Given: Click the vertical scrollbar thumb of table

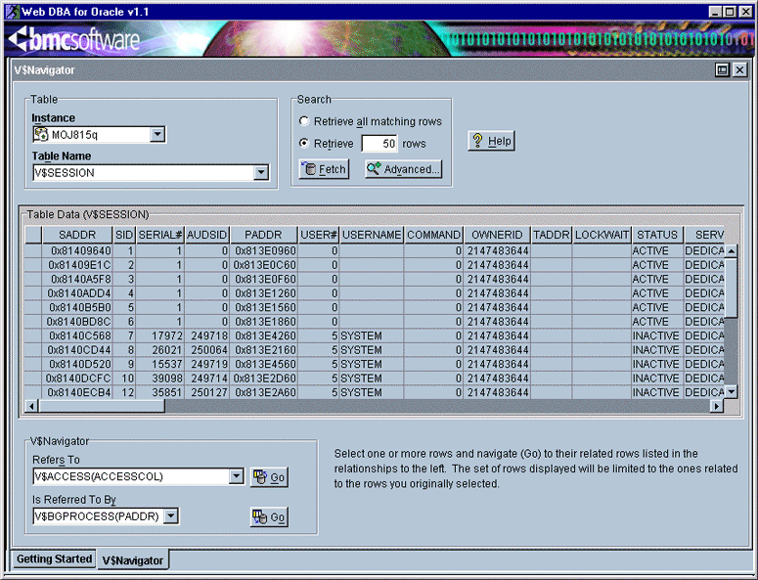Looking at the screenshot, I should 731,288.
